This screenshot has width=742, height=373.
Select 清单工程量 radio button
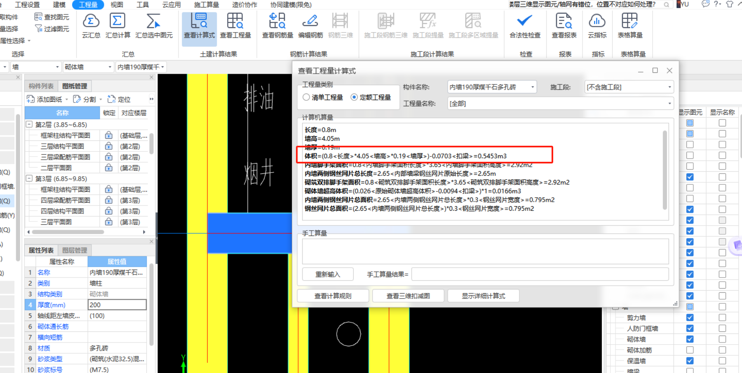point(306,97)
